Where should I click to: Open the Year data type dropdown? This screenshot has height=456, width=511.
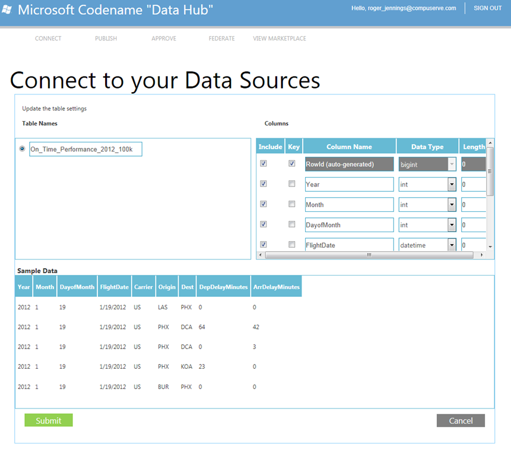(452, 185)
